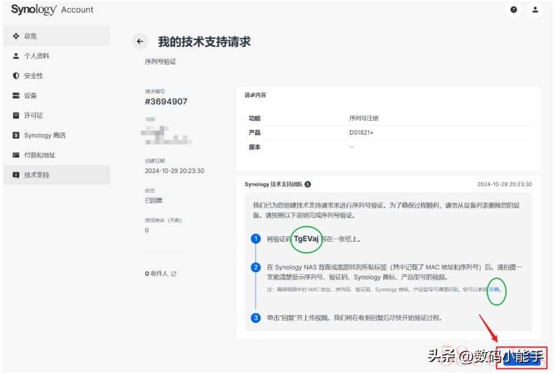Click the product value DS1821+
This screenshot has height=374, width=555.
[x=361, y=133]
